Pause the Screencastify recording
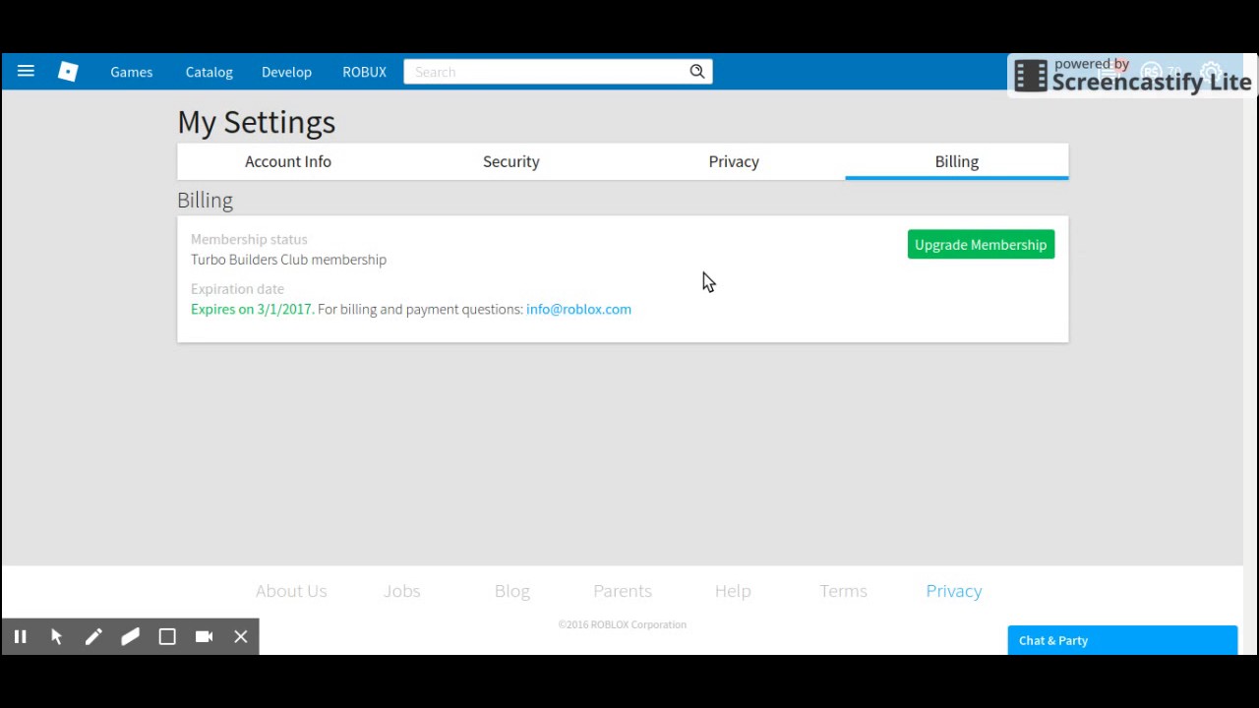 click(20, 636)
